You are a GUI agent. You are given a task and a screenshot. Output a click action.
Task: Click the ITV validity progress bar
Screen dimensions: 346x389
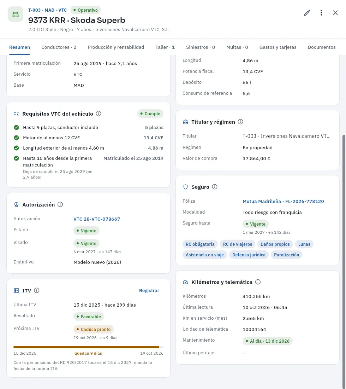[x=88, y=347]
